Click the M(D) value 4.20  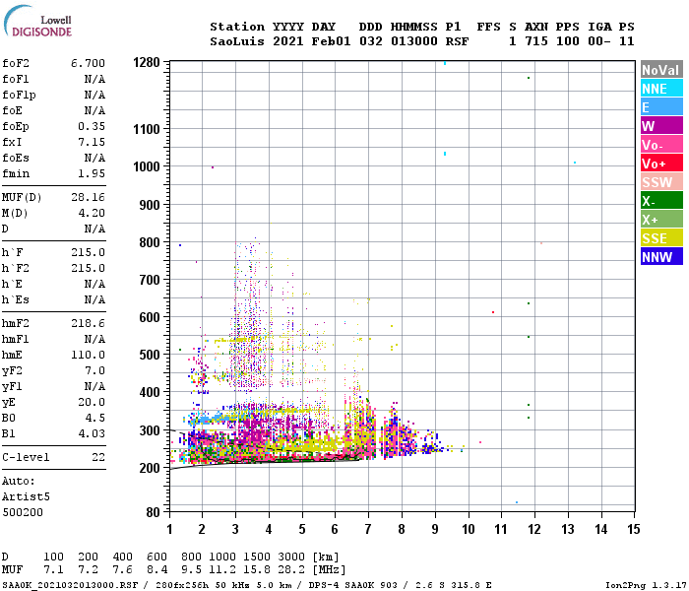point(92,213)
